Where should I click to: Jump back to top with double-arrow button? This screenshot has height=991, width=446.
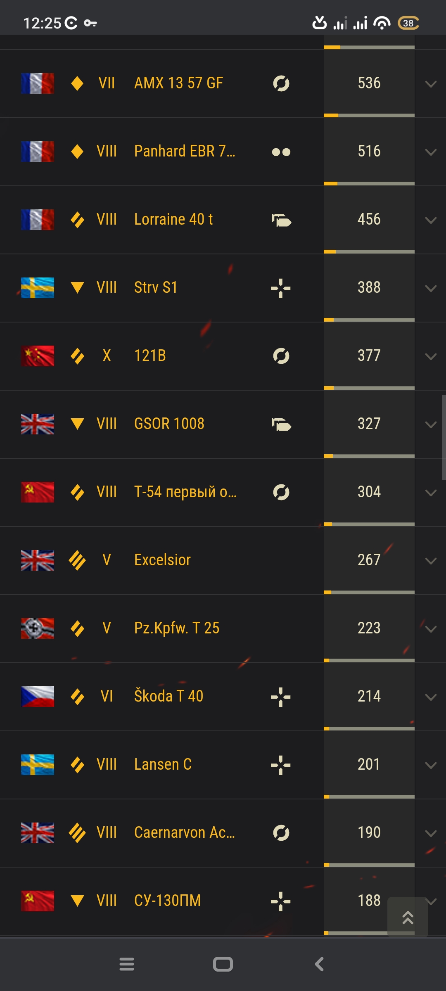pos(408,917)
